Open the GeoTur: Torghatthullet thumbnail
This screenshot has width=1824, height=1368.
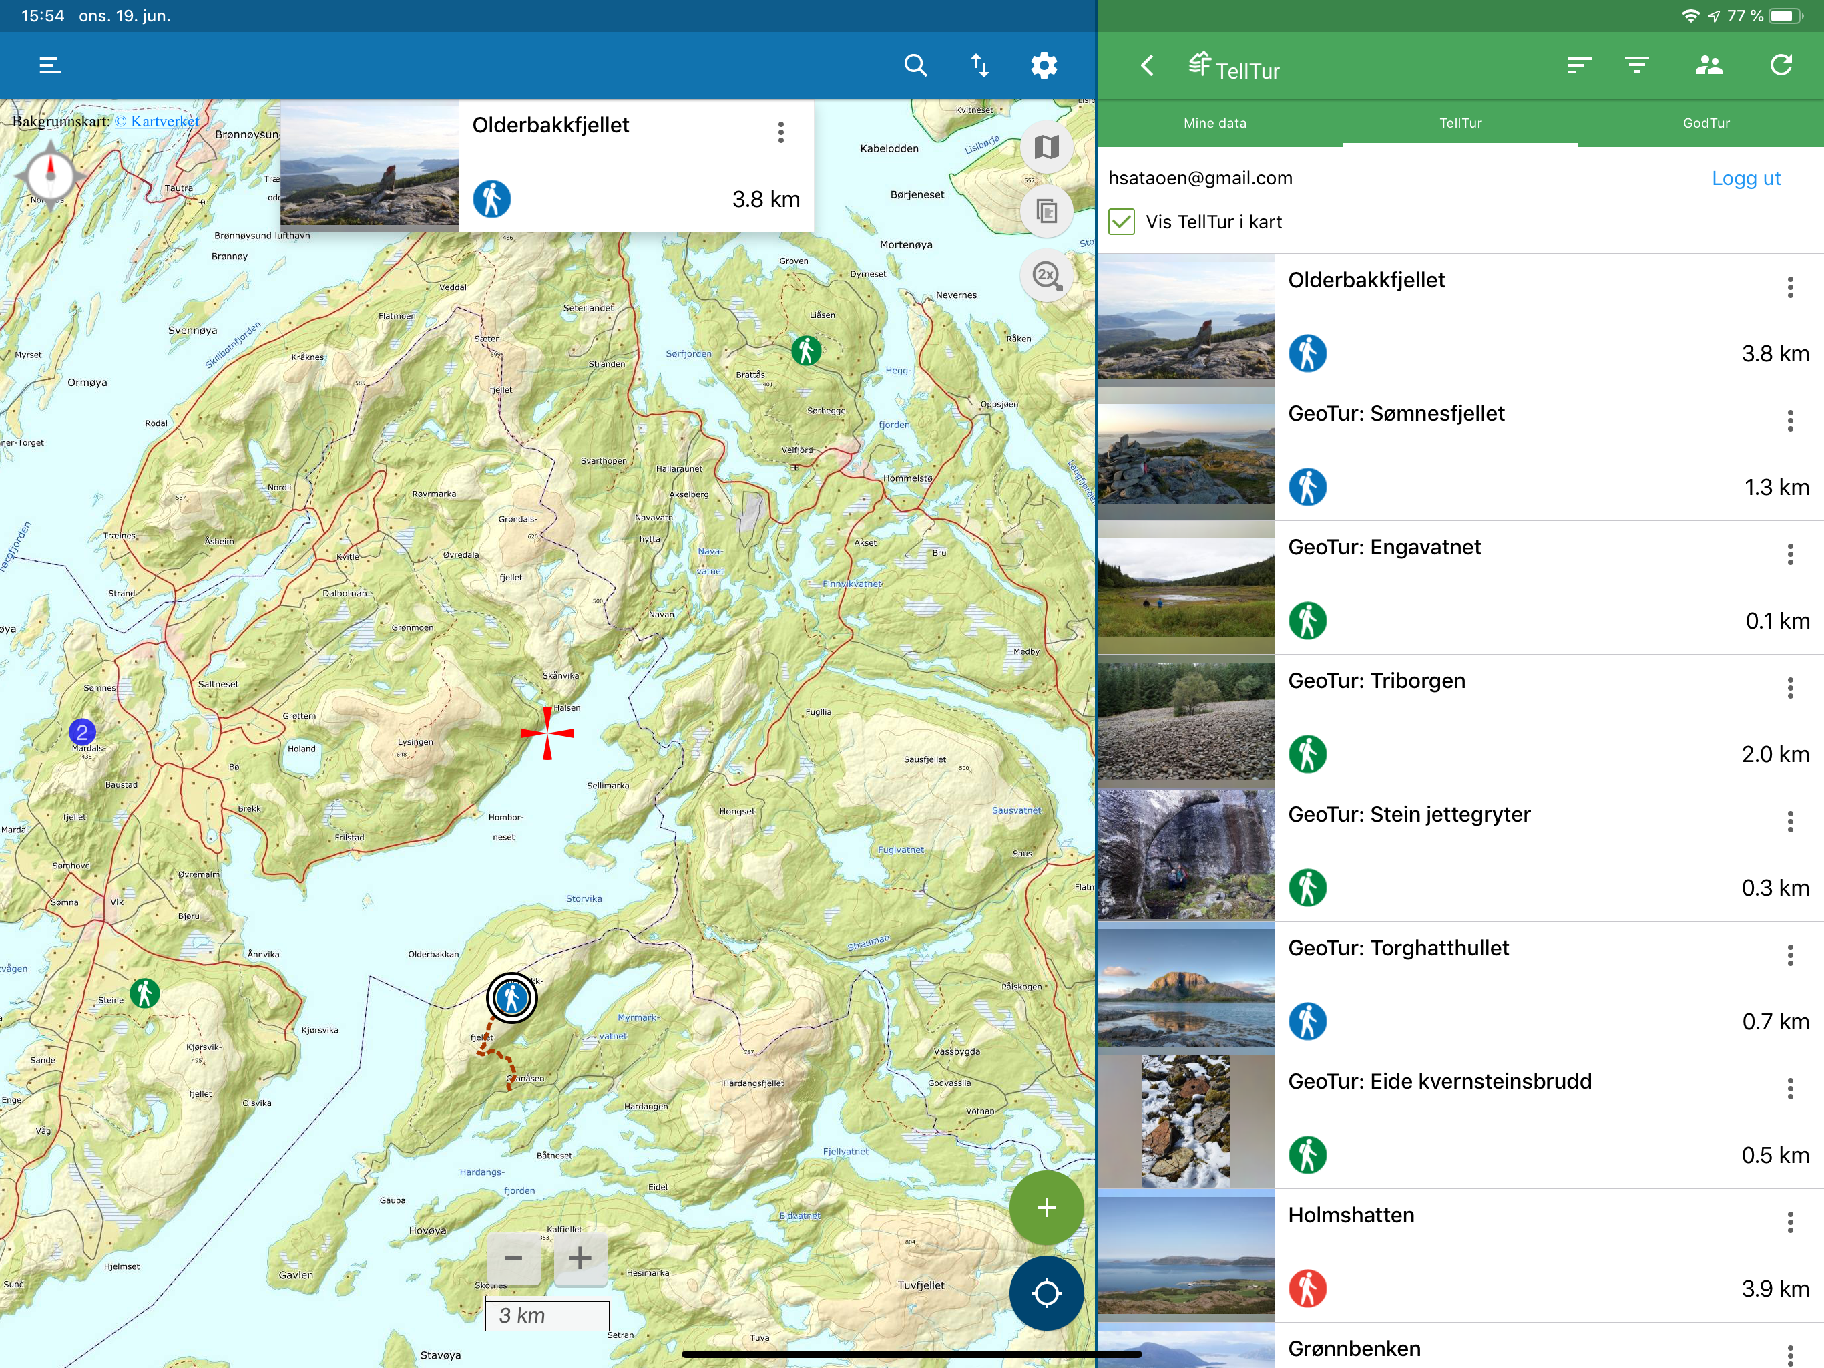coord(1186,989)
